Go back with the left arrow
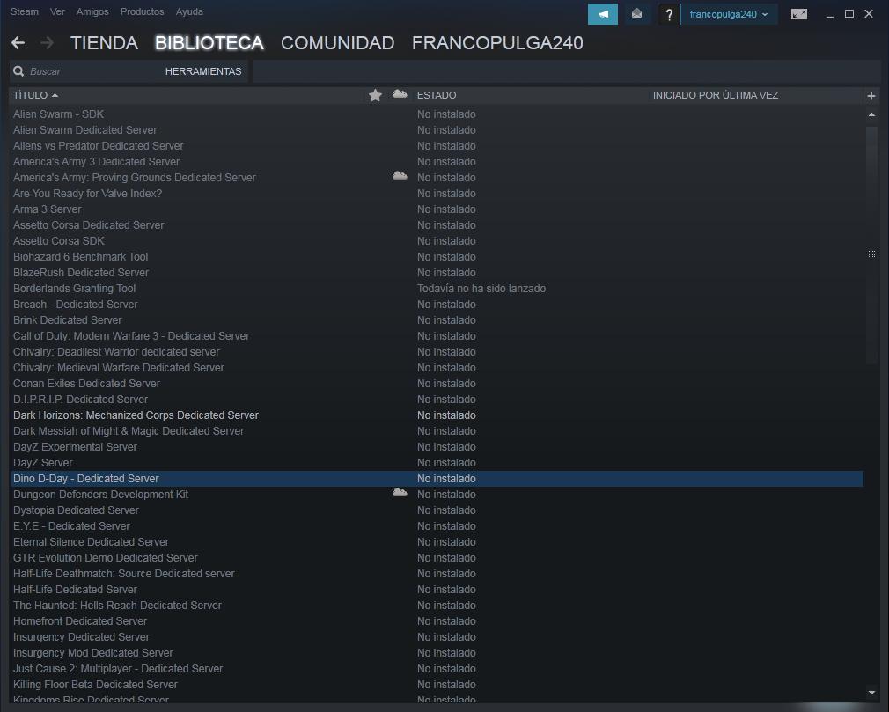This screenshot has width=889, height=712. (18, 42)
